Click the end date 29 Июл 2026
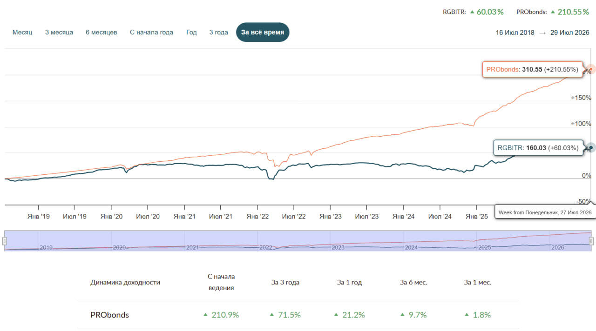The height and width of the screenshot is (331, 596). pyautogui.click(x=570, y=33)
